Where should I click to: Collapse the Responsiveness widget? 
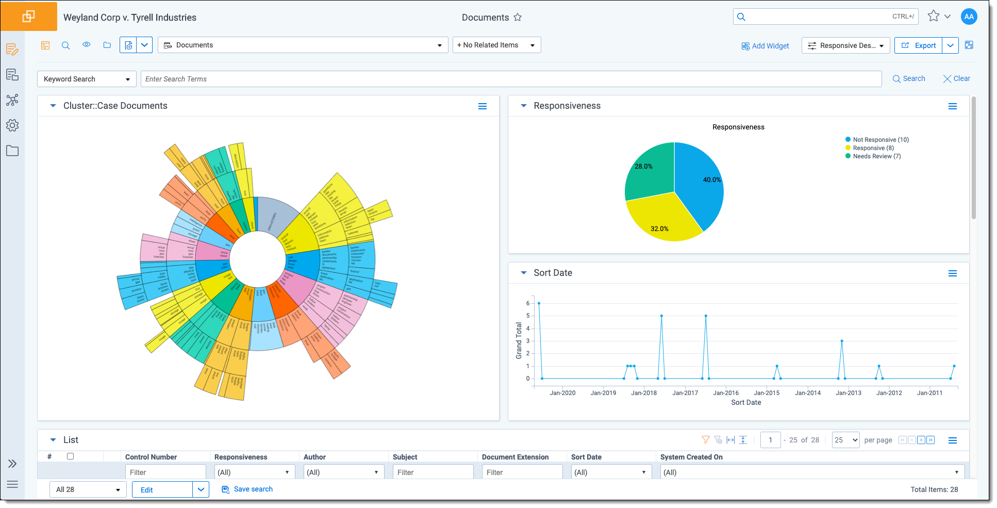523,106
